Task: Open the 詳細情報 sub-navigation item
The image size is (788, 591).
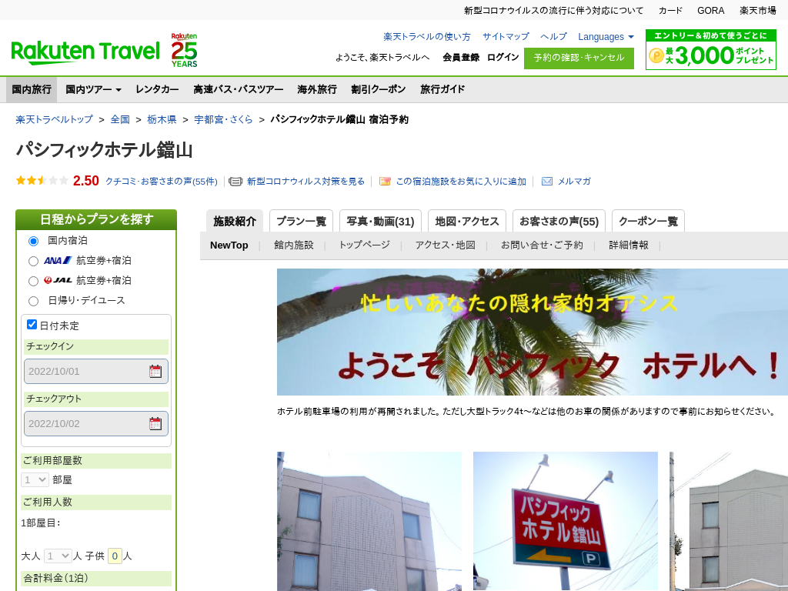Action: (629, 245)
